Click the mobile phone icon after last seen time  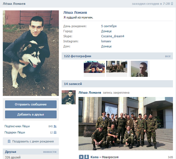[172, 4]
